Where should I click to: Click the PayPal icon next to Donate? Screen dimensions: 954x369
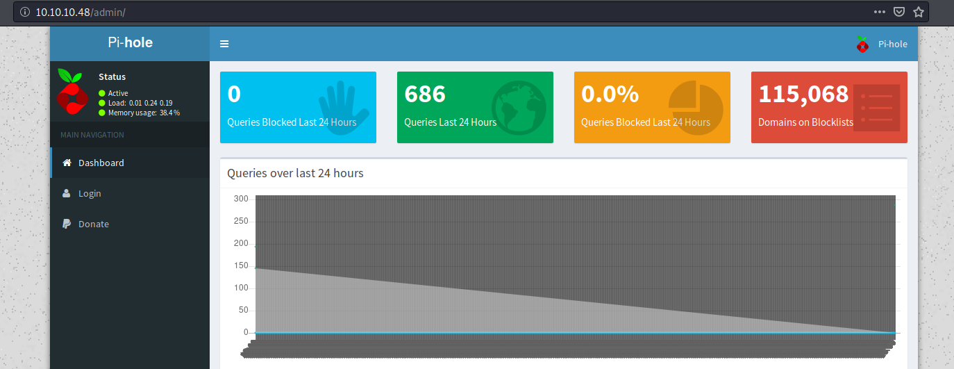(x=67, y=224)
